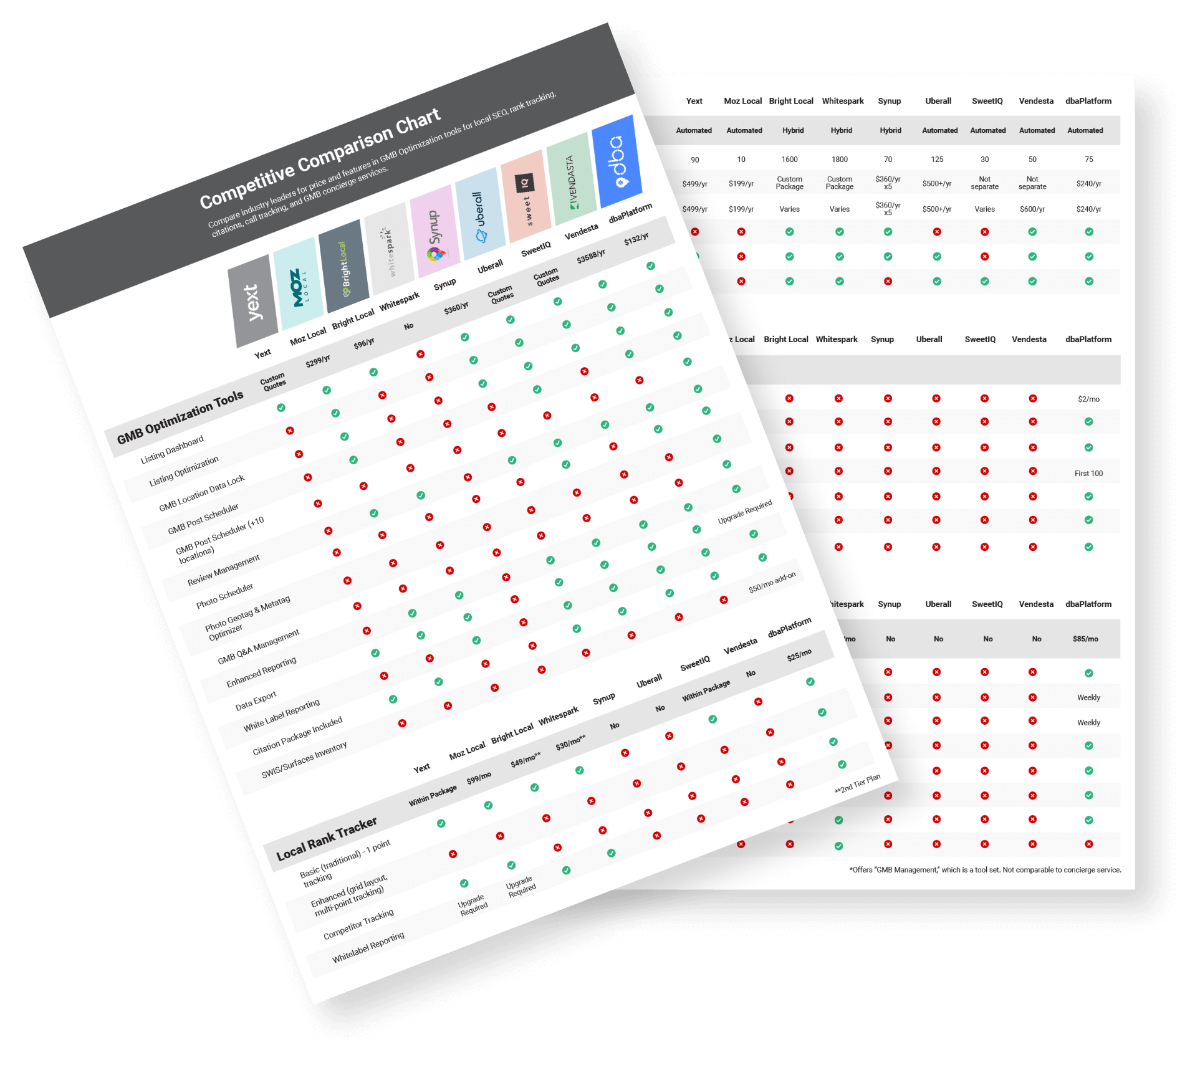
Task: Select the "$30/mo**" price cell
Action: tap(571, 742)
